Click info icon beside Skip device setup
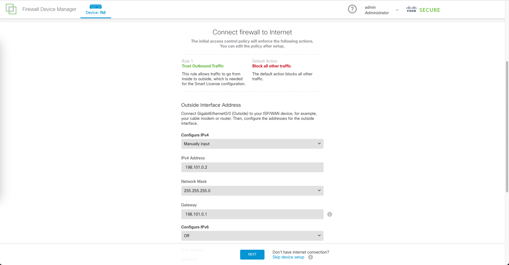 310,257
